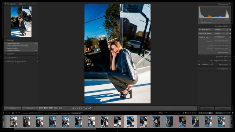Collapse the Histograma panel

pyautogui.click(x=230, y=4)
